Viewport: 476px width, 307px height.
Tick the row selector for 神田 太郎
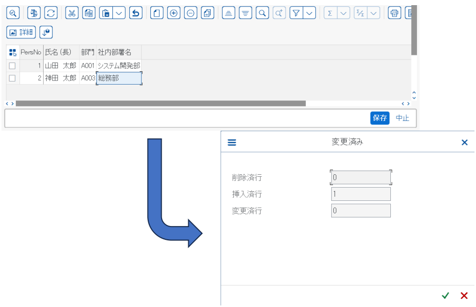(12, 78)
